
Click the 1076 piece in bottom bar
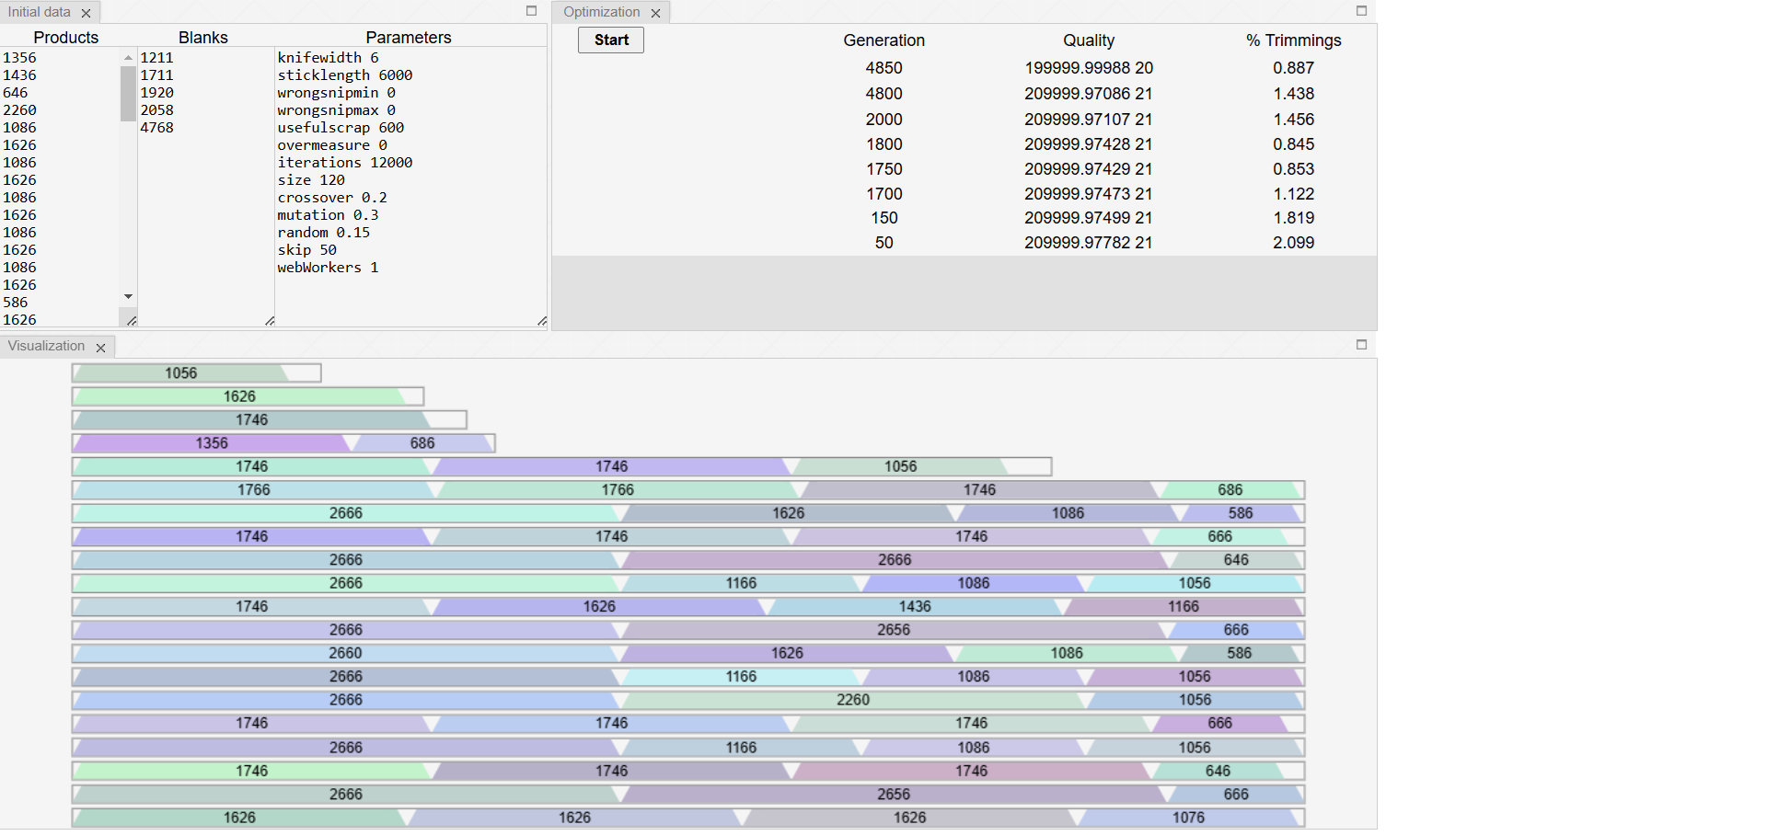pyautogui.click(x=1188, y=818)
